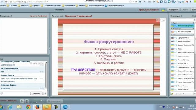Viewport: 196px width, 110px height.
Task: Click the наталья артемчюк name in chat
Action: click(x=9, y=68)
